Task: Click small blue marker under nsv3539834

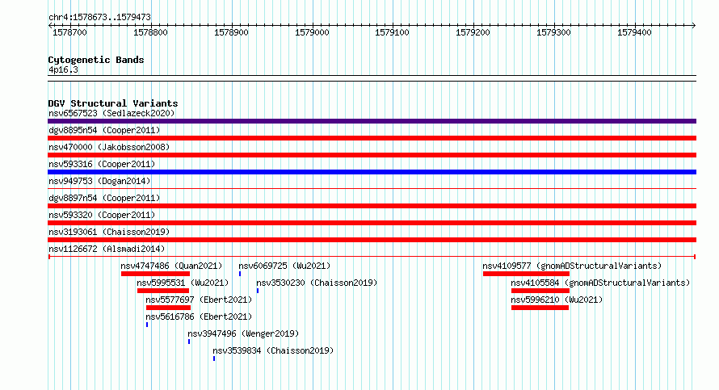Action: [x=214, y=359]
